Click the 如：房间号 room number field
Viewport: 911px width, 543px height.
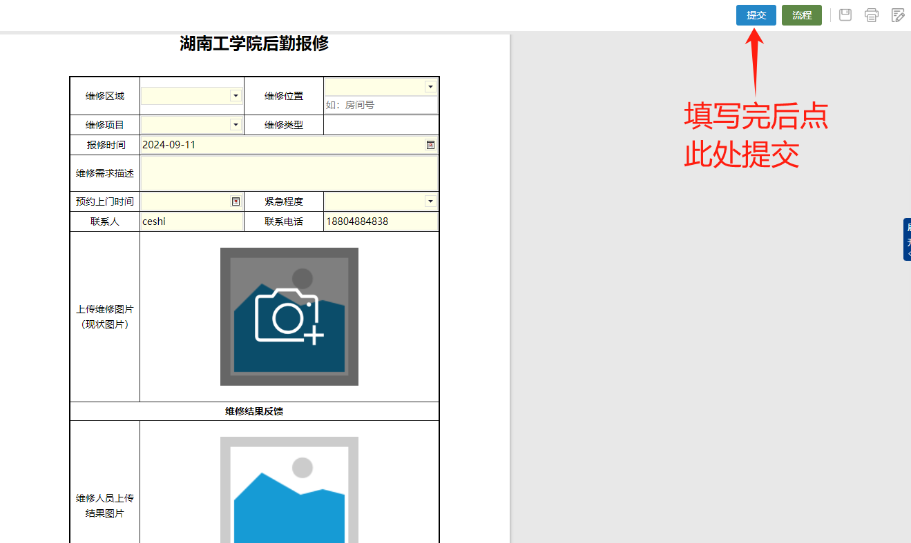(x=381, y=106)
